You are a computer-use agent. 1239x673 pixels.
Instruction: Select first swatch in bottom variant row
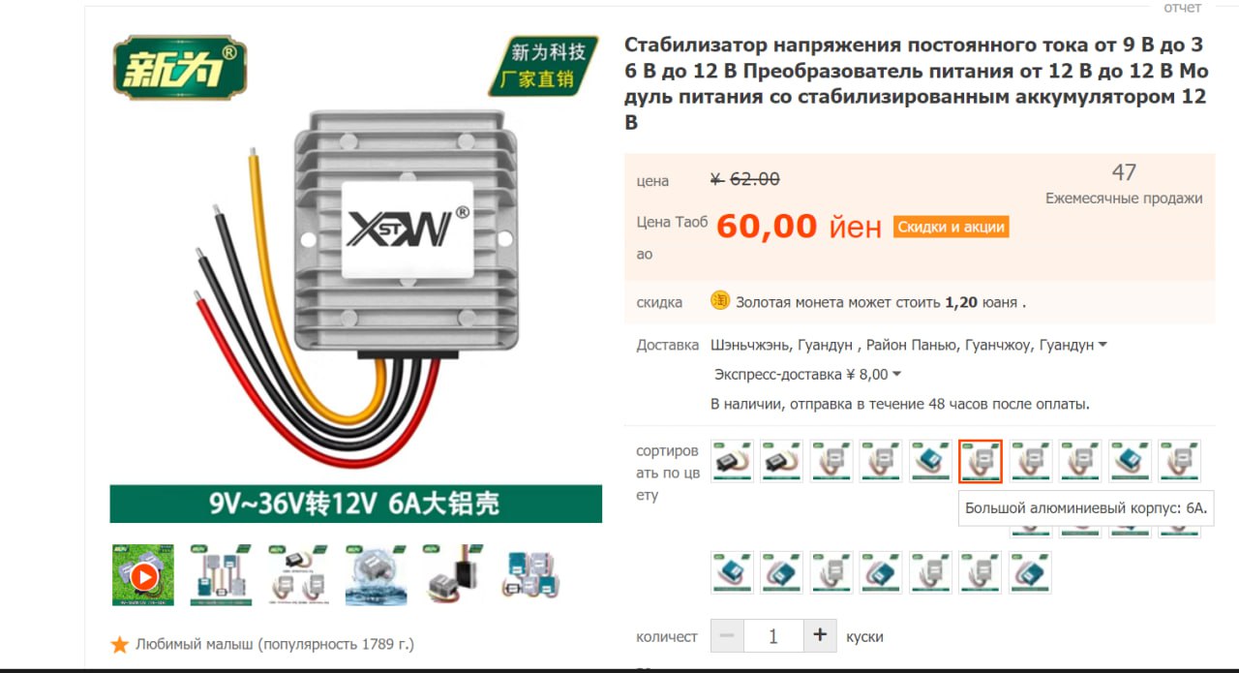733,572
